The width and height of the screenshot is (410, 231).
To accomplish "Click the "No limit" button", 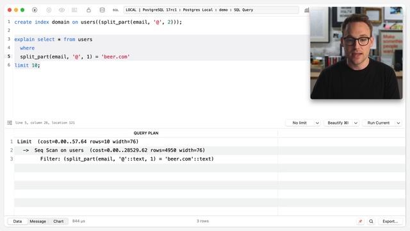I will (300, 123).
